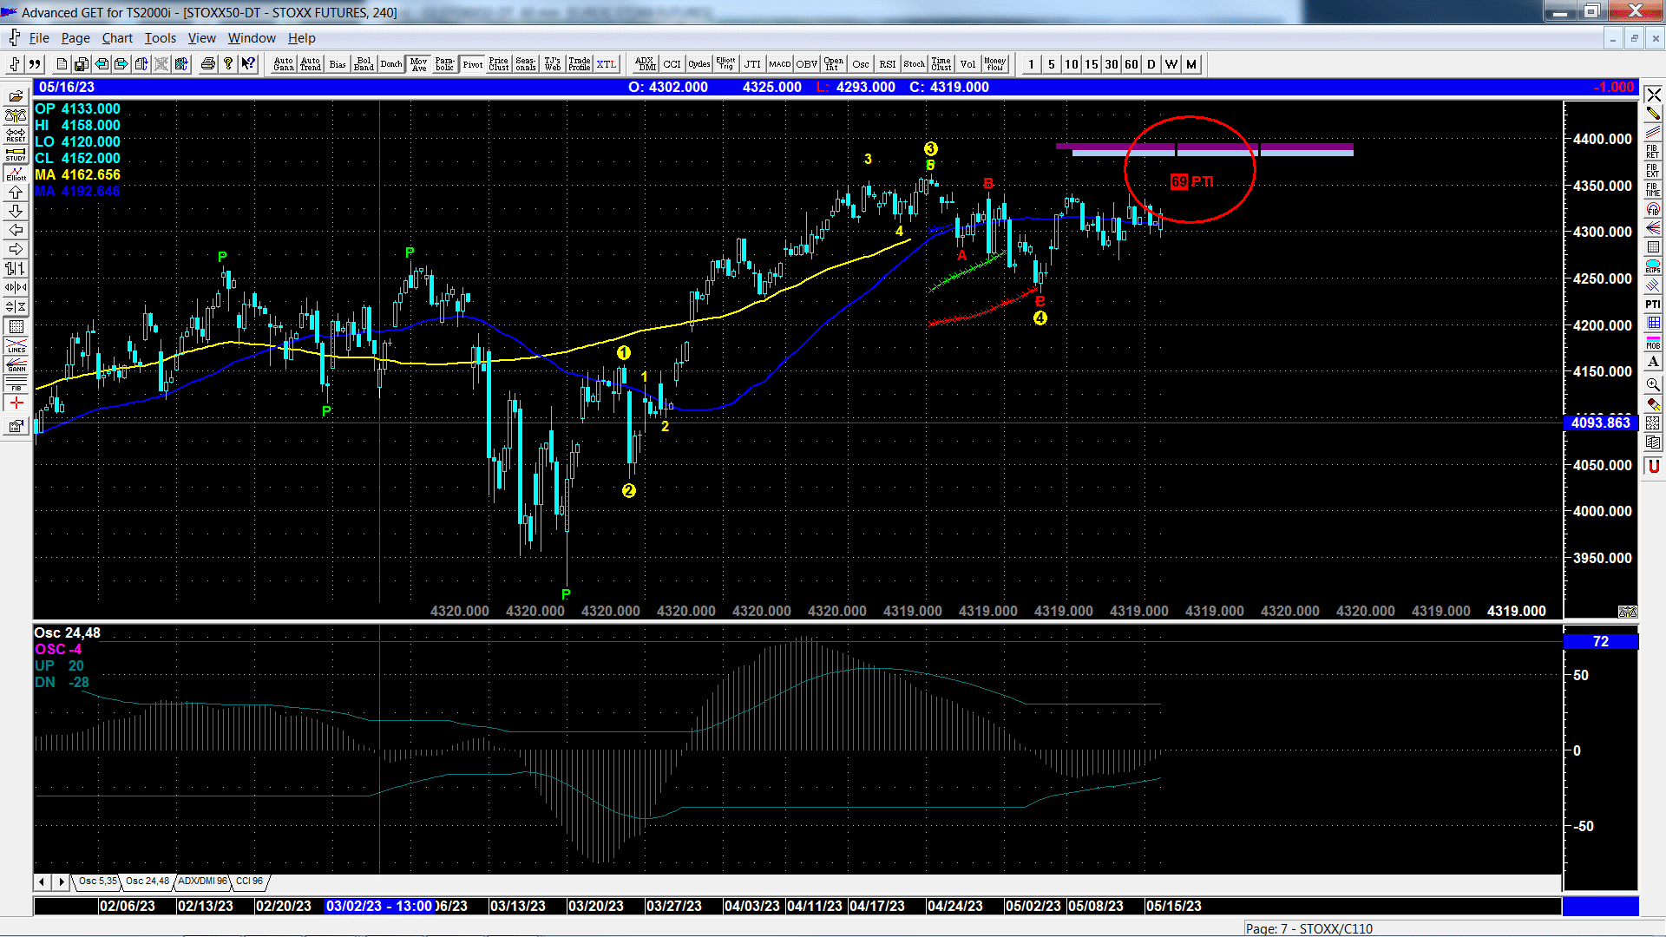Image resolution: width=1666 pixels, height=937 pixels.
Task: Click the Gann tool in left sidebar
Action: 16,365
